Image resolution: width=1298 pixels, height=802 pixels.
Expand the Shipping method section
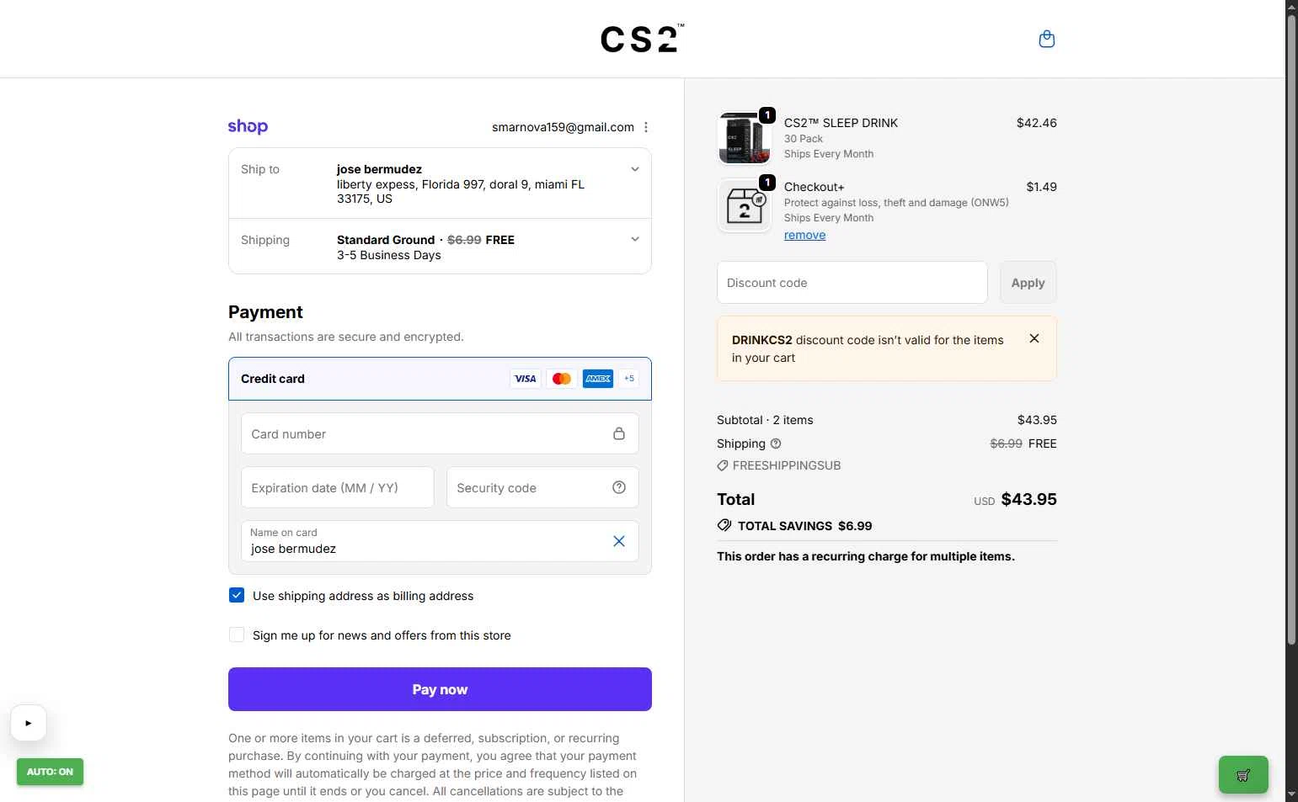pos(635,239)
